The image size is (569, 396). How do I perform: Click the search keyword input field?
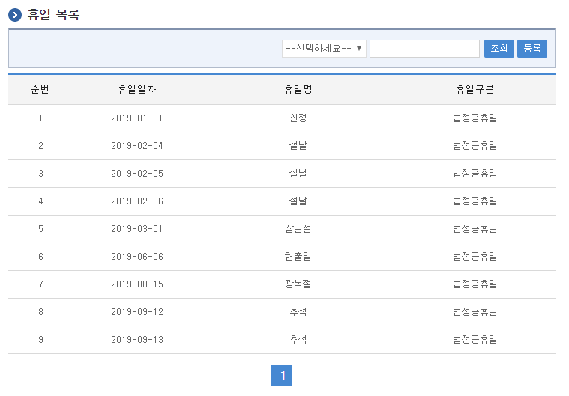[x=424, y=49]
